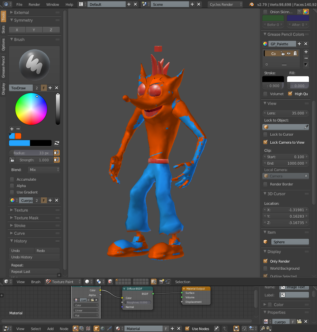Screen dimensions: 317x332
Task: Click the orange secondary color swatch
Action: point(18,136)
